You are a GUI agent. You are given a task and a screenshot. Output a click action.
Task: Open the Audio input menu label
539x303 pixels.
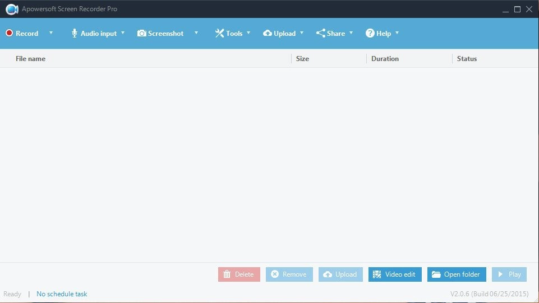click(99, 34)
